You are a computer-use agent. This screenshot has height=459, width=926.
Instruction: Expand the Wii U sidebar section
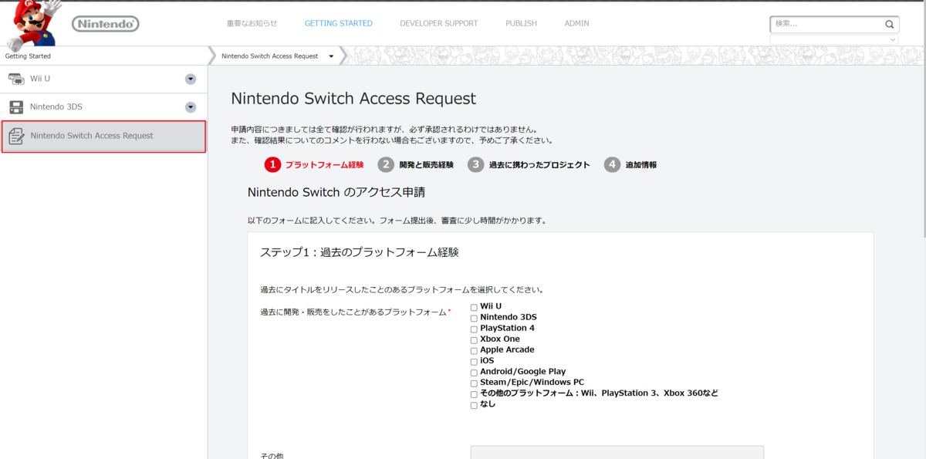click(191, 79)
